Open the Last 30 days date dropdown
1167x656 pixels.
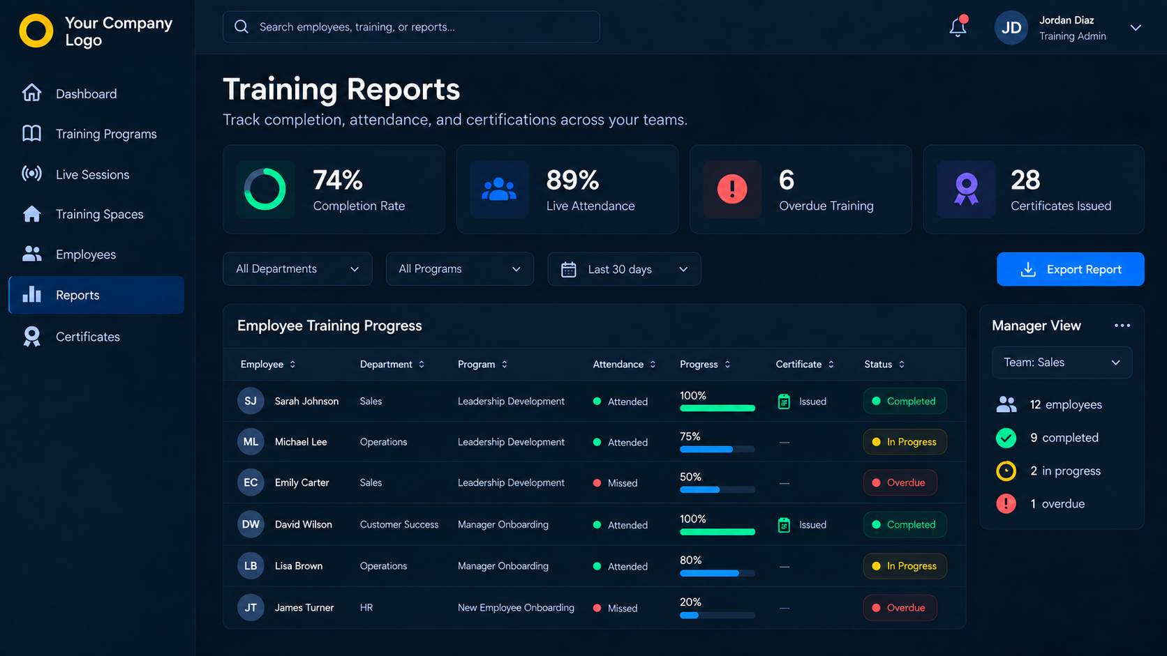624,269
